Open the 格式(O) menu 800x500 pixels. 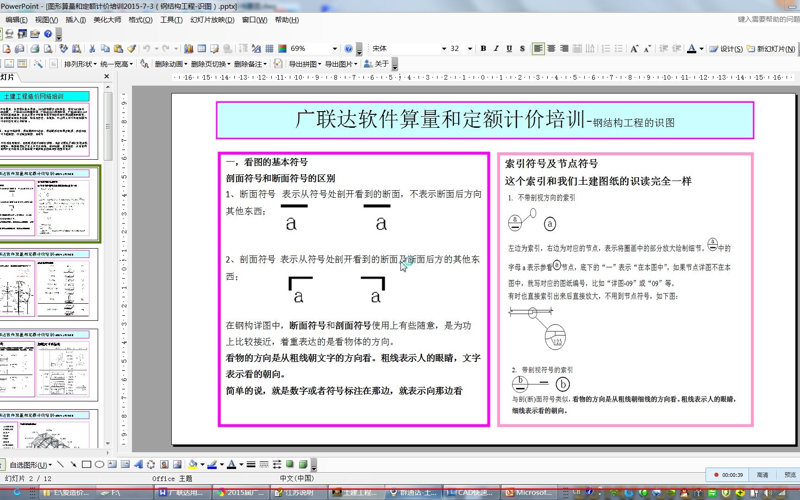pos(140,20)
